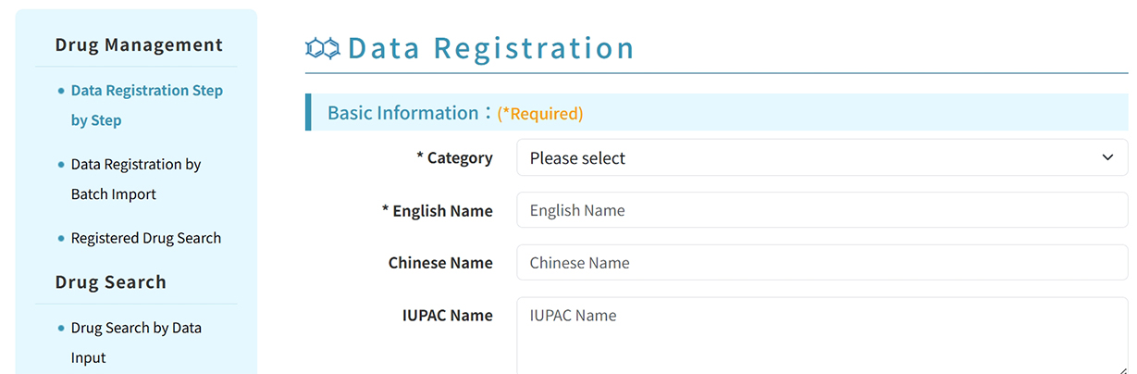Focus the Chinese Name text field
1137x374 pixels.
coord(822,263)
